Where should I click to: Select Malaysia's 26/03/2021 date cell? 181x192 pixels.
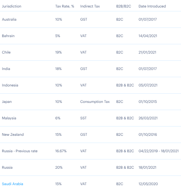(148, 118)
